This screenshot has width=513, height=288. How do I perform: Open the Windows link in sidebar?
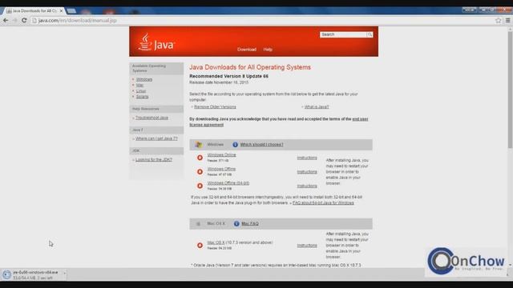[144, 80]
